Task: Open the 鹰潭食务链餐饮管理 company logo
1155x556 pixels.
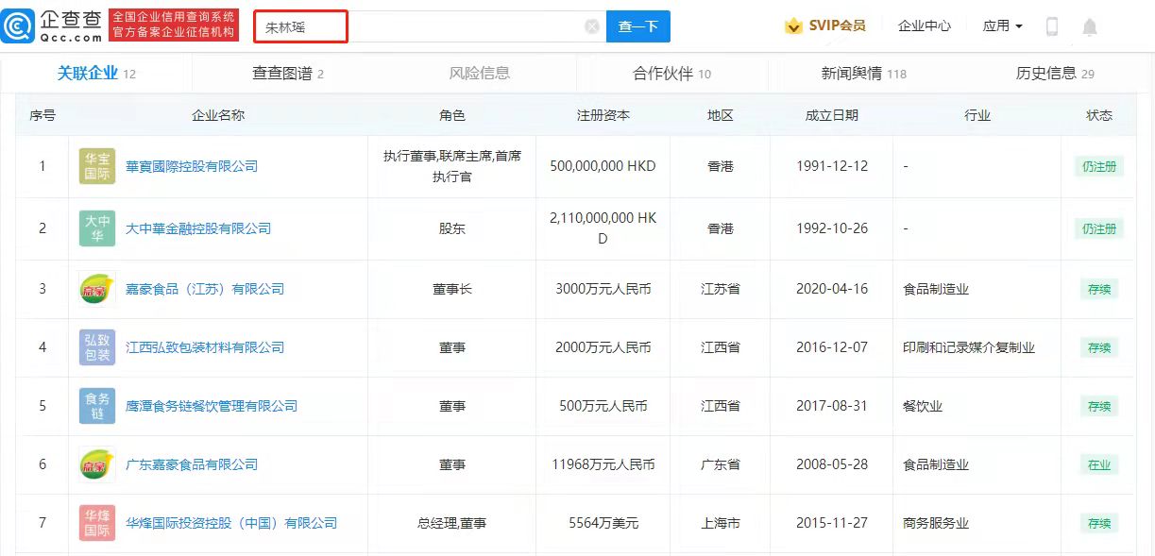Action: click(x=97, y=406)
